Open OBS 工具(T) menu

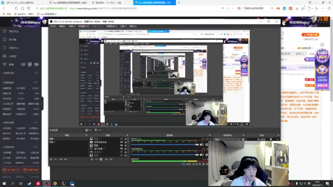pyautogui.click(x=123, y=26)
